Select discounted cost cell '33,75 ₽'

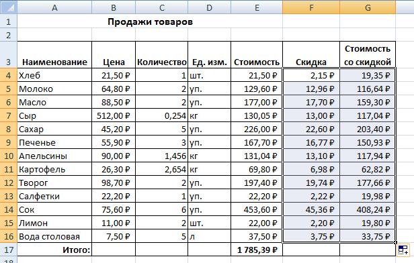368,236
